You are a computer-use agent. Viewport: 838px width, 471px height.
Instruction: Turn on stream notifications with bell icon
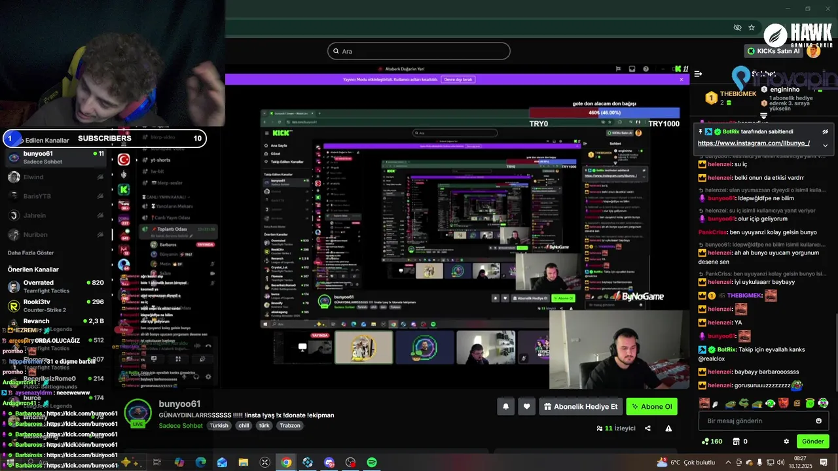point(505,407)
